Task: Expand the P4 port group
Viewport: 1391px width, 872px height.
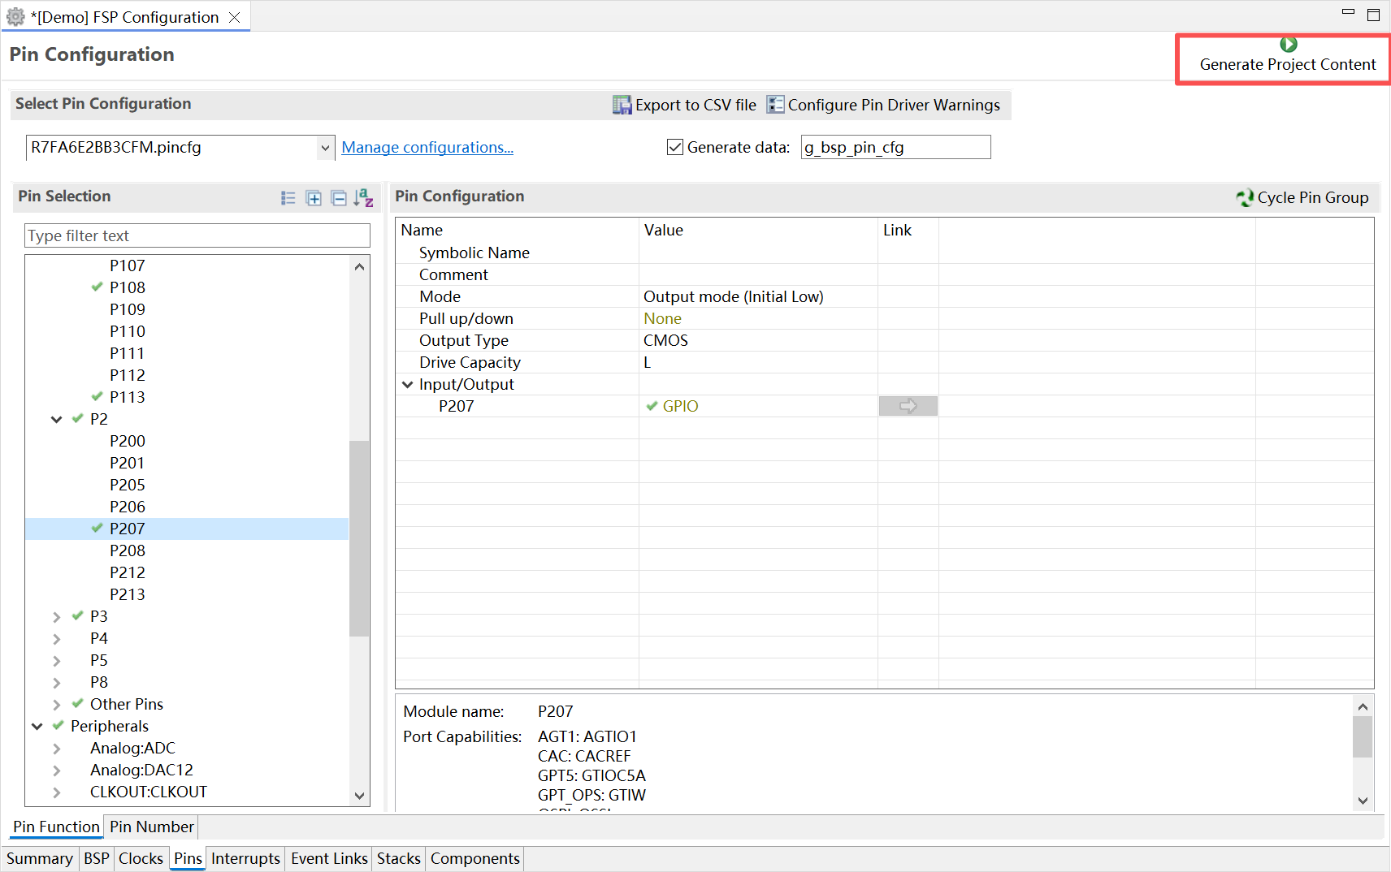Action: tap(56, 639)
